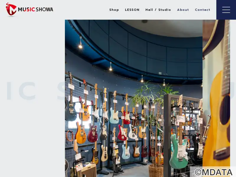Click the acoustic guitar sound hole
The image size is (236, 177).
(x=225, y=110)
